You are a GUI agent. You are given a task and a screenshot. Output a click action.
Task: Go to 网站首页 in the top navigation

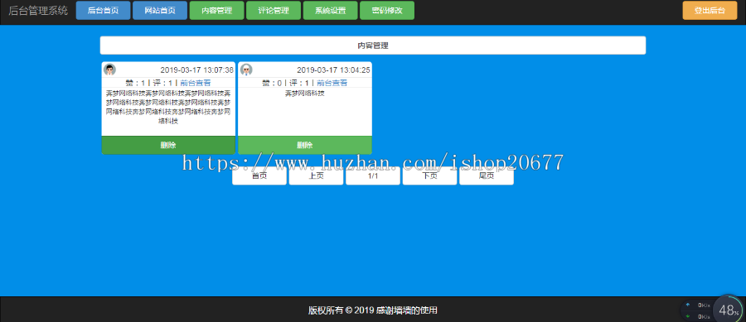160,11
